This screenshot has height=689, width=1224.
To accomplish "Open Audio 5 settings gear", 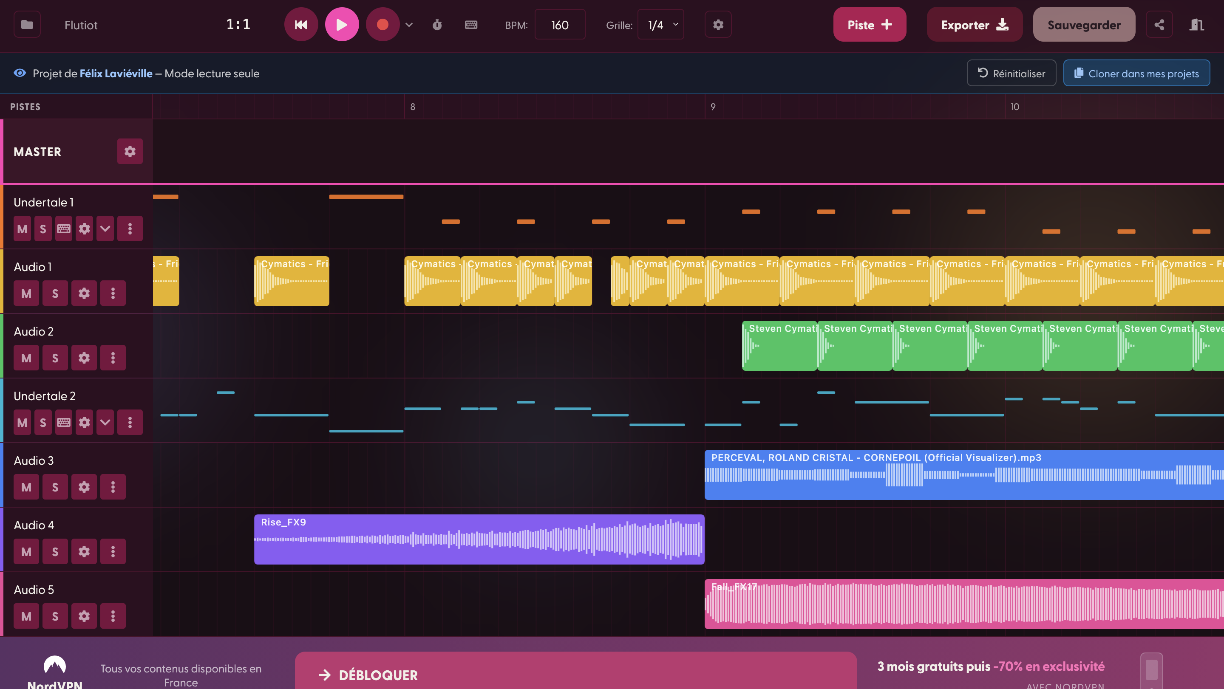I will coord(84,616).
